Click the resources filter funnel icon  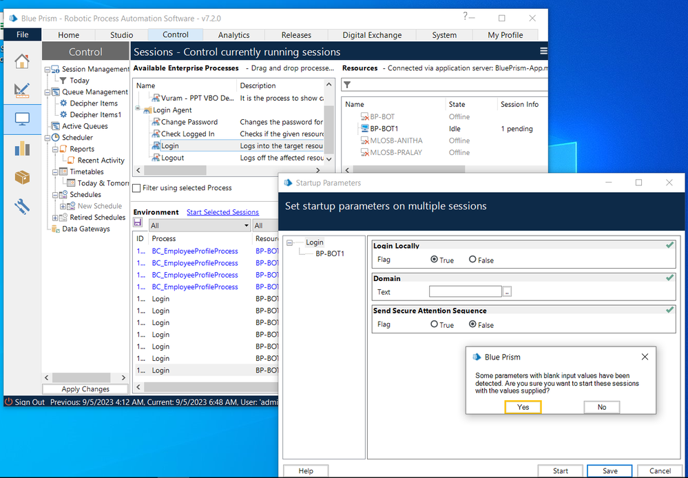(347, 85)
